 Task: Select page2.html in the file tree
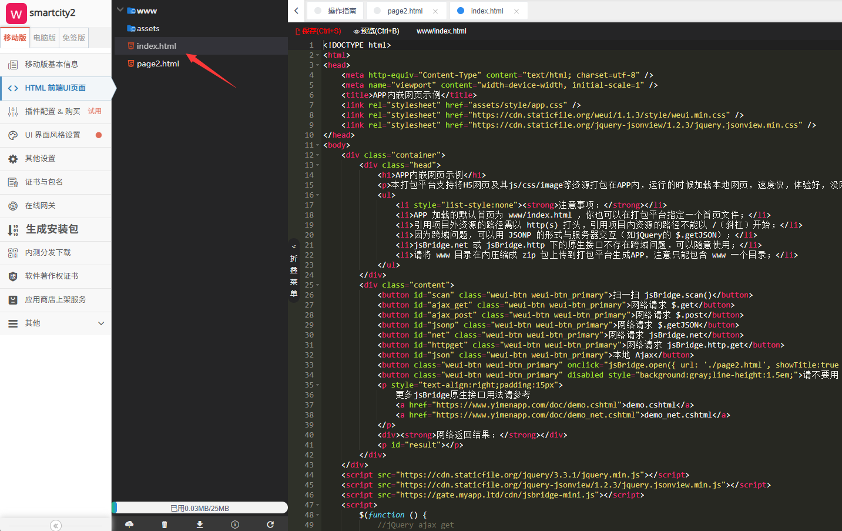[x=157, y=64]
